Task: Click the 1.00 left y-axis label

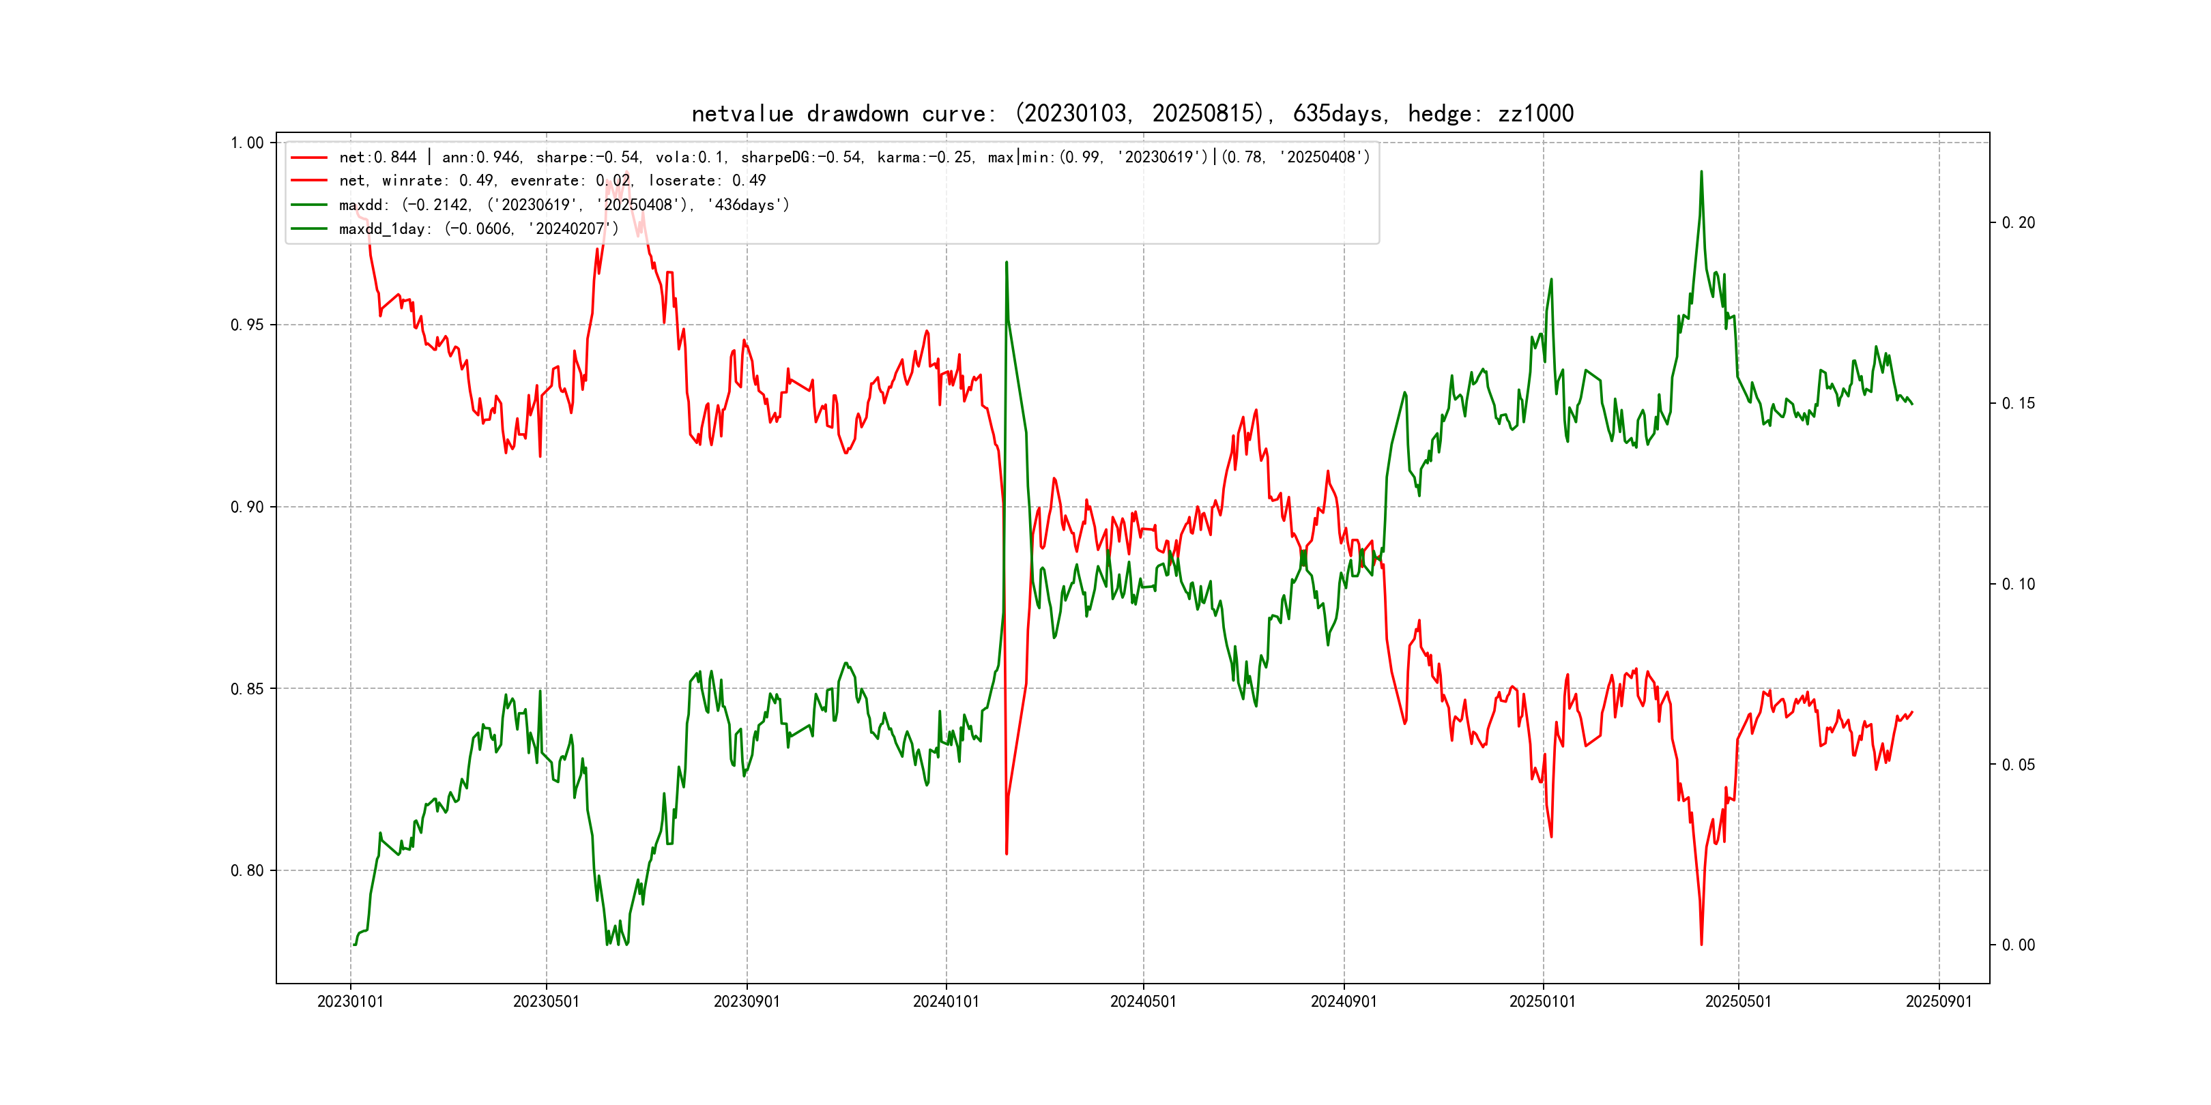Action: 247,143
